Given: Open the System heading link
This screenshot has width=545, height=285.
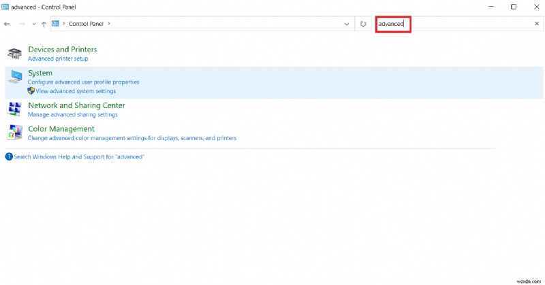Looking at the screenshot, I should (40, 73).
